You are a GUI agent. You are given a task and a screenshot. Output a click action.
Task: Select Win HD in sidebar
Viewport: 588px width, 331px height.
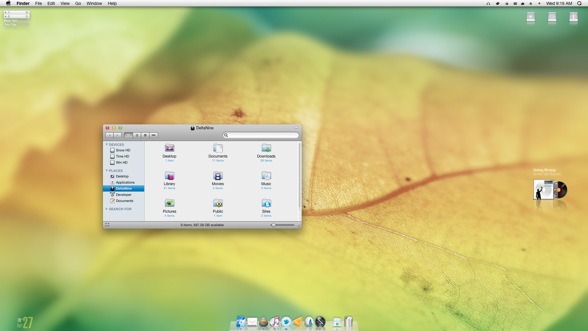coord(123,162)
